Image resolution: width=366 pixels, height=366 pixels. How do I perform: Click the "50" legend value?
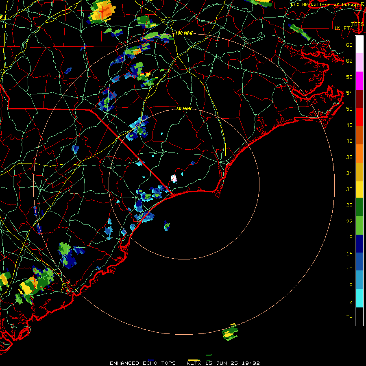349,109
